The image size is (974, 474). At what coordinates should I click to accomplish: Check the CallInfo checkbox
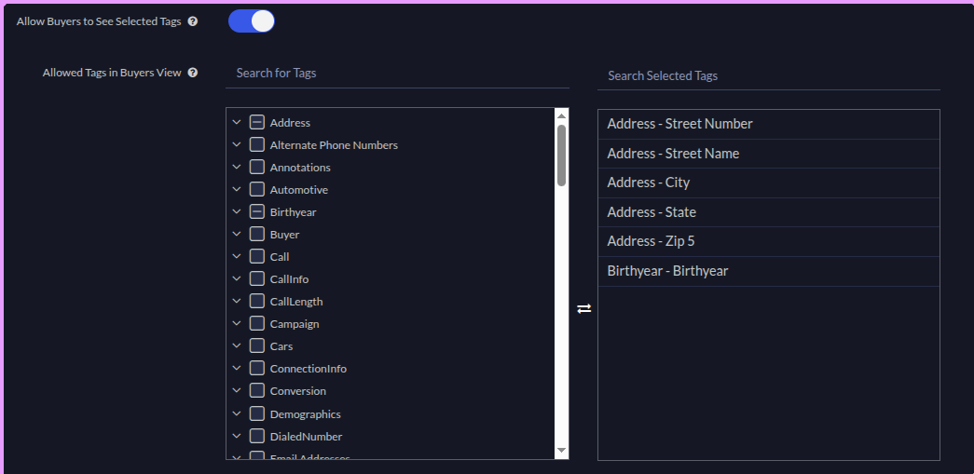tap(257, 278)
